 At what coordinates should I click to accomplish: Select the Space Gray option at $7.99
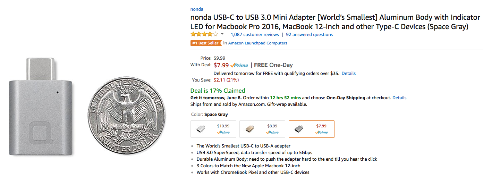pos(312,129)
